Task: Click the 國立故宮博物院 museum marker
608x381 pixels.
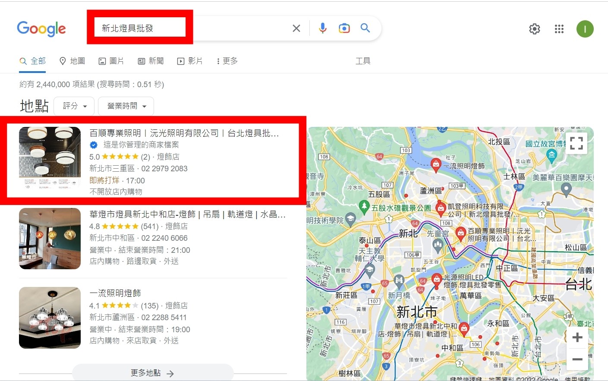Action: [x=551, y=155]
